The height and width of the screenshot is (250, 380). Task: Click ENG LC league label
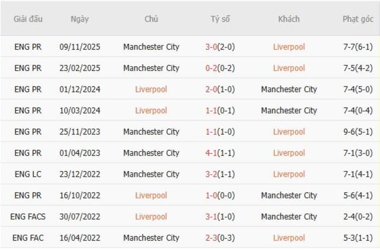pos(27,174)
